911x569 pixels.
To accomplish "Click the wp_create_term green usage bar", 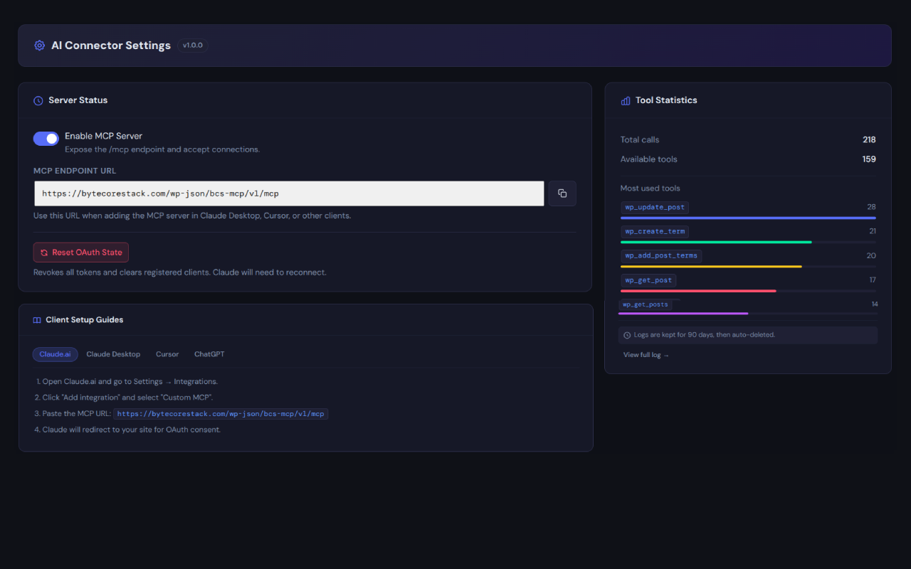I will click(716, 243).
